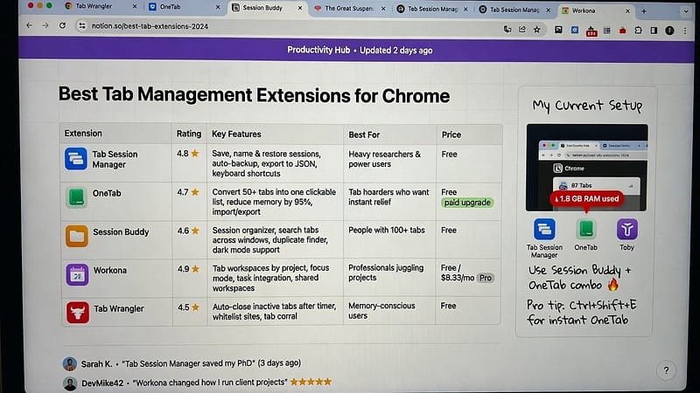This screenshot has height=393, width=700.
Task: Click the Sarah K. commenter name
Action: click(96, 363)
